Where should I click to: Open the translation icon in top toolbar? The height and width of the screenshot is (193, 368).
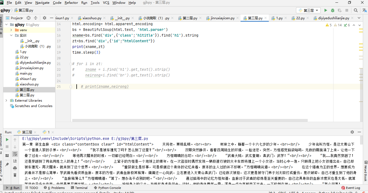point(365,10)
